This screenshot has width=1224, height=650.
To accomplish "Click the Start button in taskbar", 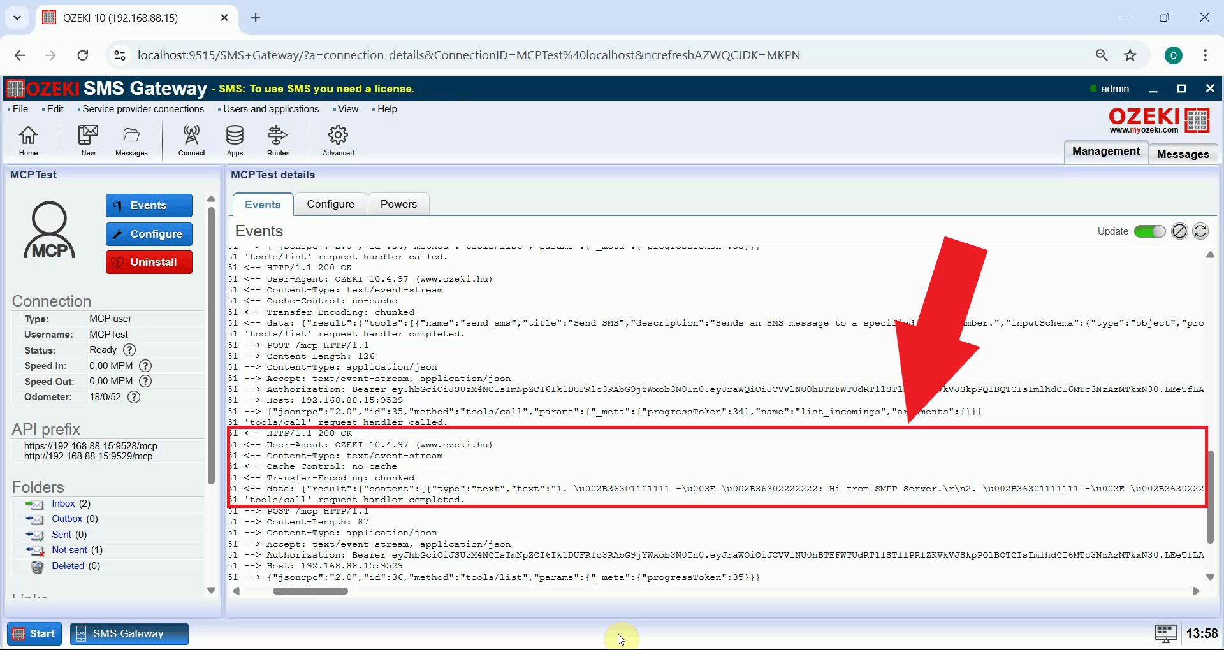I will click(x=34, y=633).
